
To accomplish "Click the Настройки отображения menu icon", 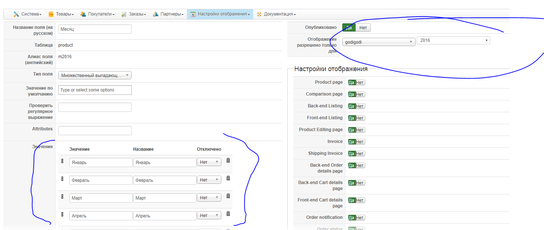I will coord(193,14).
